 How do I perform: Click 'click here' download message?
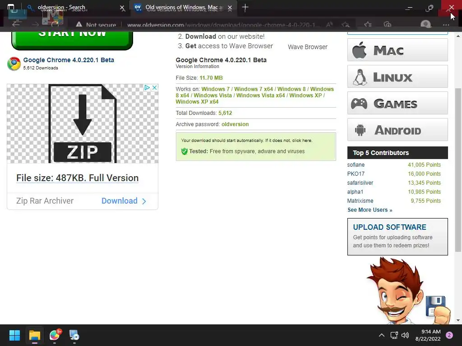pyautogui.click(x=302, y=141)
